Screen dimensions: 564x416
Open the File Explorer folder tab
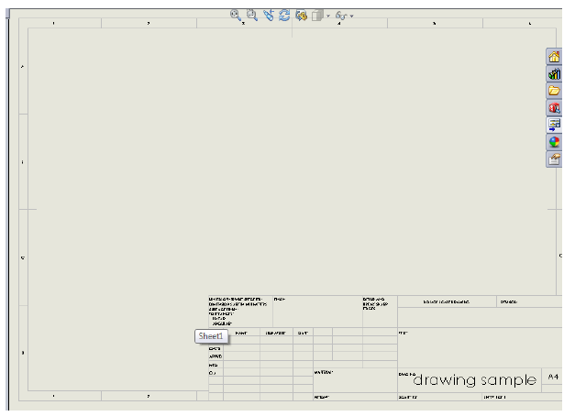(554, 91)
